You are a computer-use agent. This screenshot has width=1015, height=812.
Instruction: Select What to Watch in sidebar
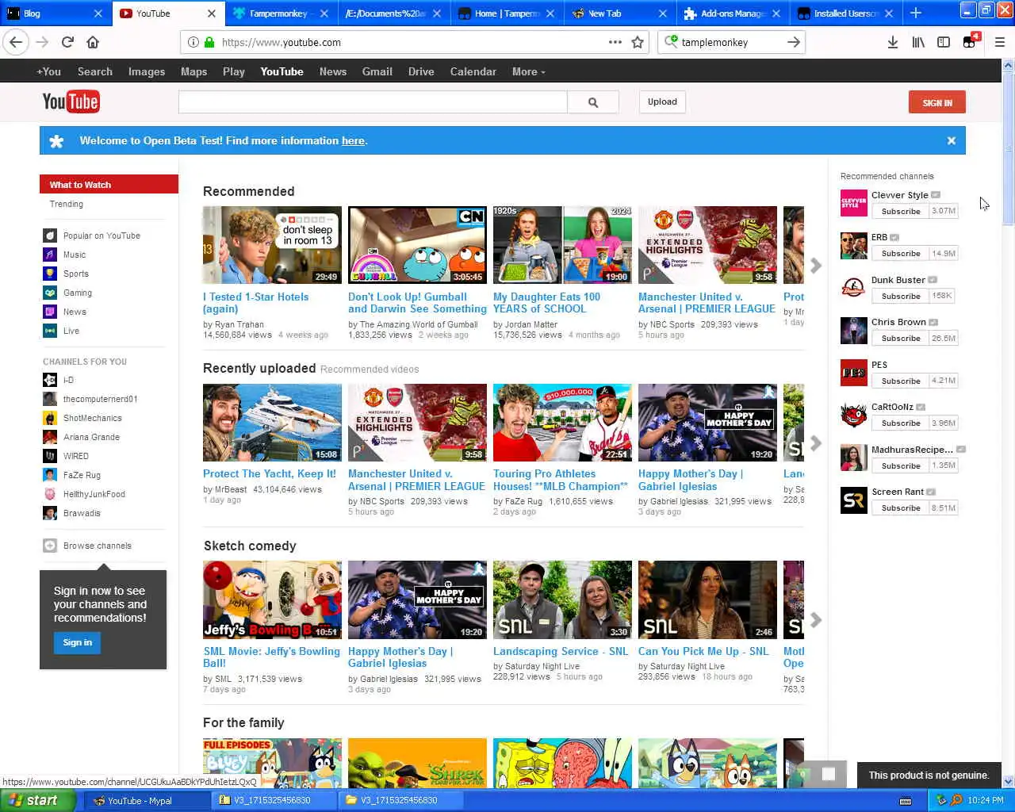109,184
